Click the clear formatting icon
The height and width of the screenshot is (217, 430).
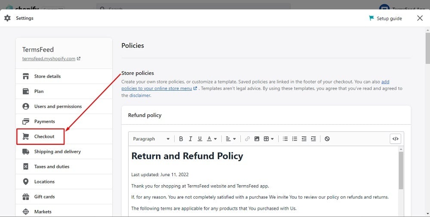327,139
